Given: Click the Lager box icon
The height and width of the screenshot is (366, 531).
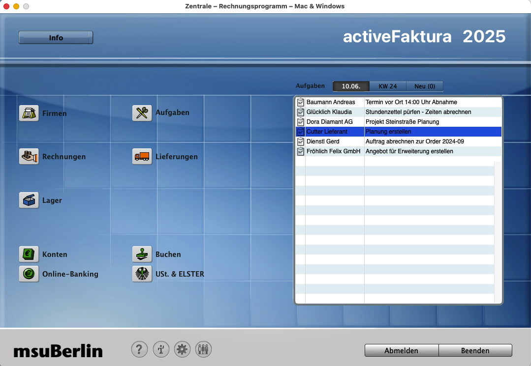Looking at the screenshot, I should (29, 200).
